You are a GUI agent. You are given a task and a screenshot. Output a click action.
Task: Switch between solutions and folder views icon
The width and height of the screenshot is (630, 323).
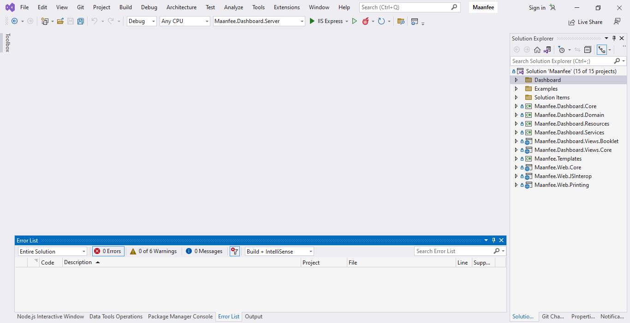point(547,50)
